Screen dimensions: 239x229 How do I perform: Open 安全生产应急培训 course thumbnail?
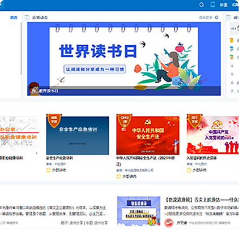(78, 136)
